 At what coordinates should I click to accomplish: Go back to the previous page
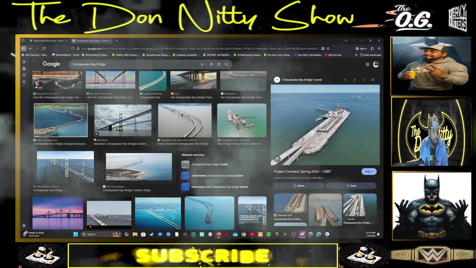point(30,48)
